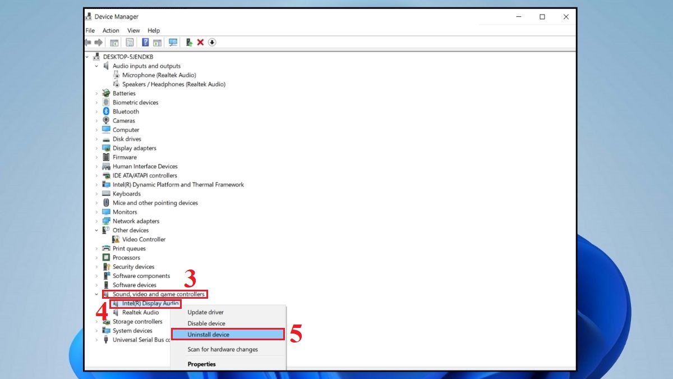Click the Monitors category icon

click(x=106, y=212)
